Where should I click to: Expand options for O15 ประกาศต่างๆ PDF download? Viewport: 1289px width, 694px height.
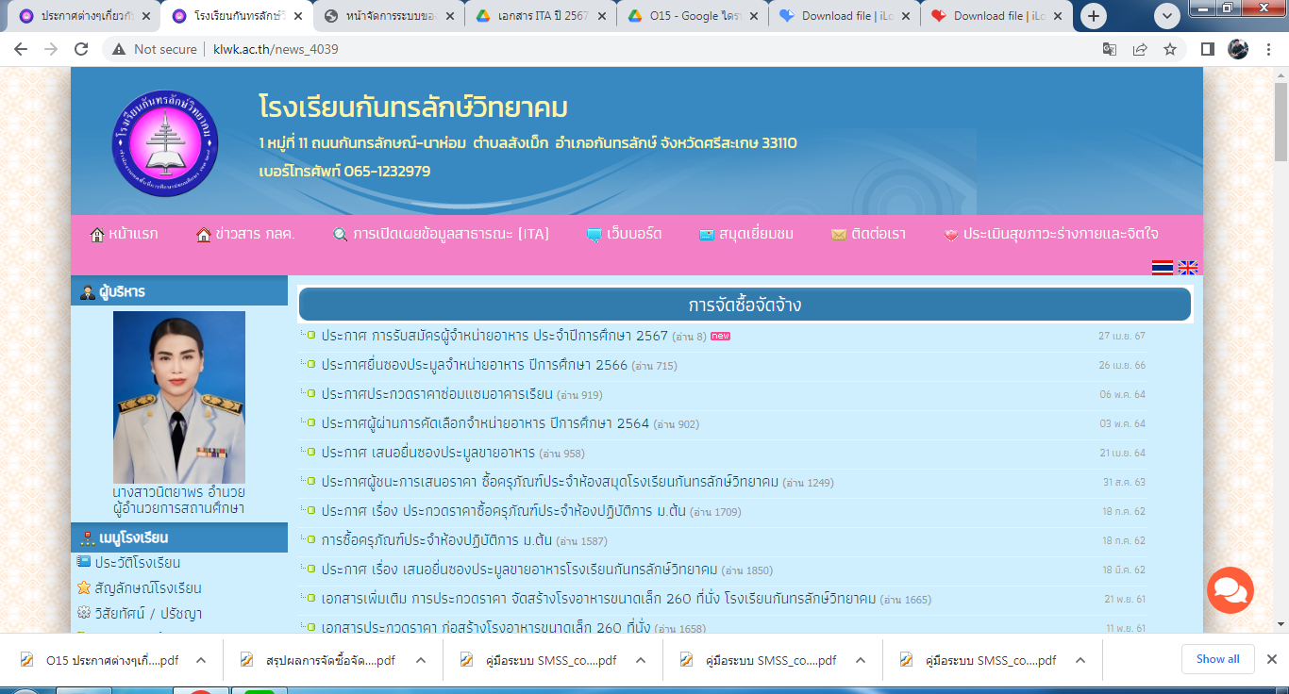[x=201, y=660]
